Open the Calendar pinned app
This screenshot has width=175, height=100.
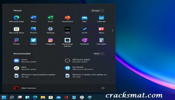point(101,19)
